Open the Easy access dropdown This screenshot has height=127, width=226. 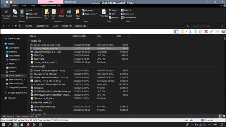[x=89, y=14]
